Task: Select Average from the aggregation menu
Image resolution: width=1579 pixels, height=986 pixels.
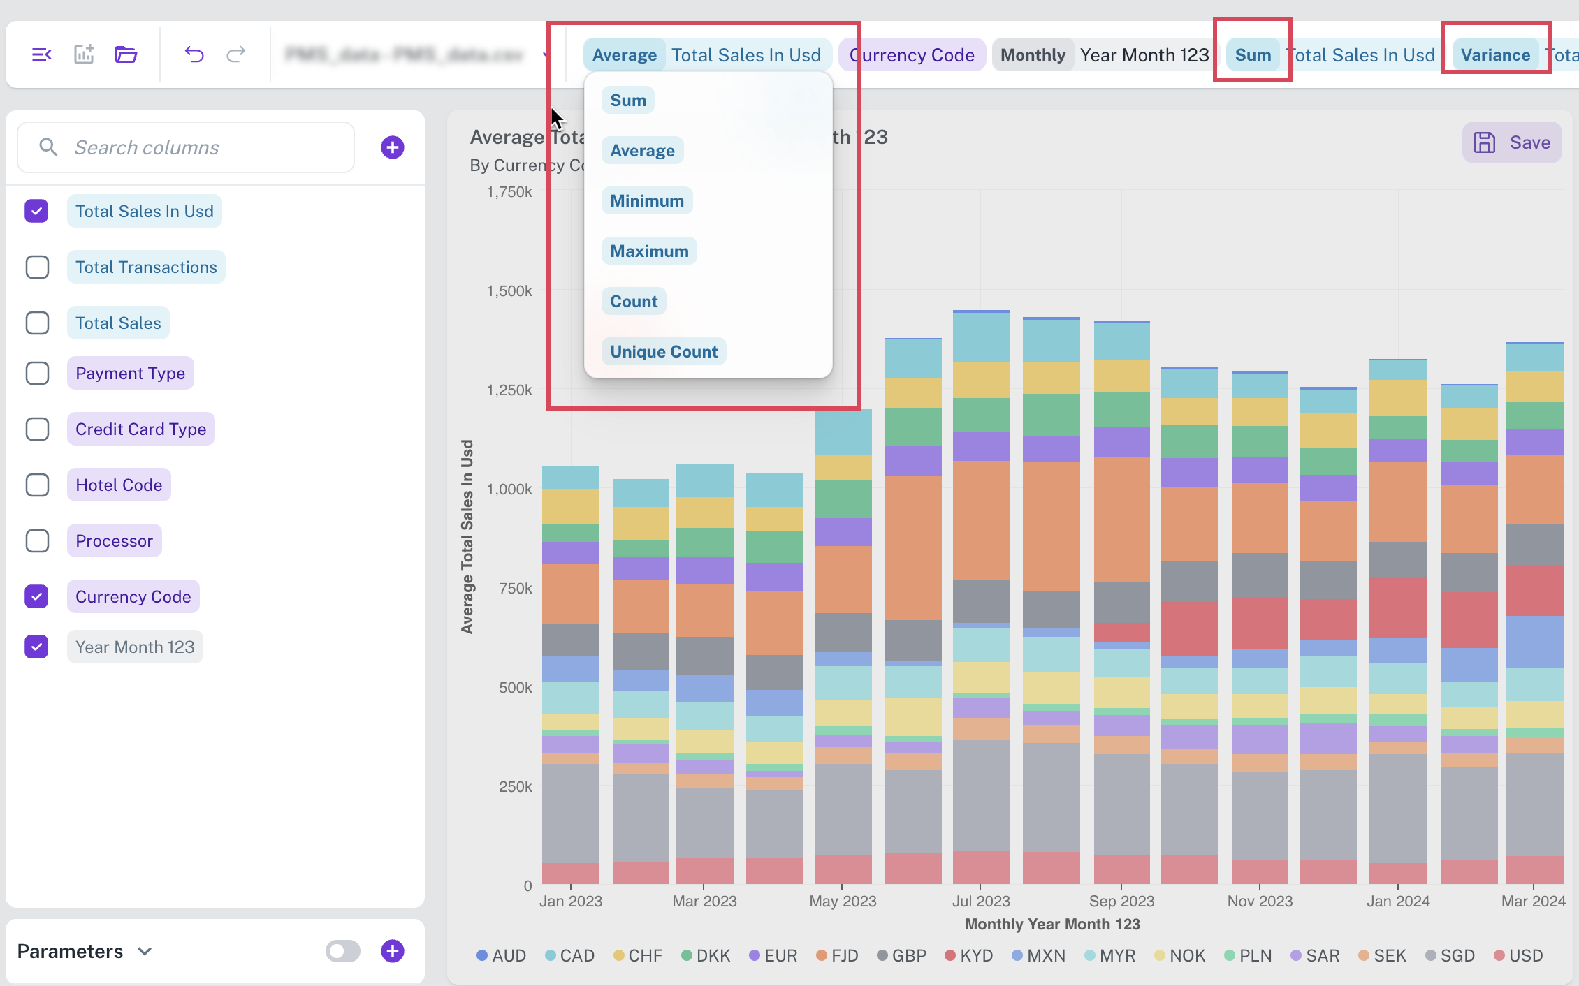Action: click(x=643, y=151)
